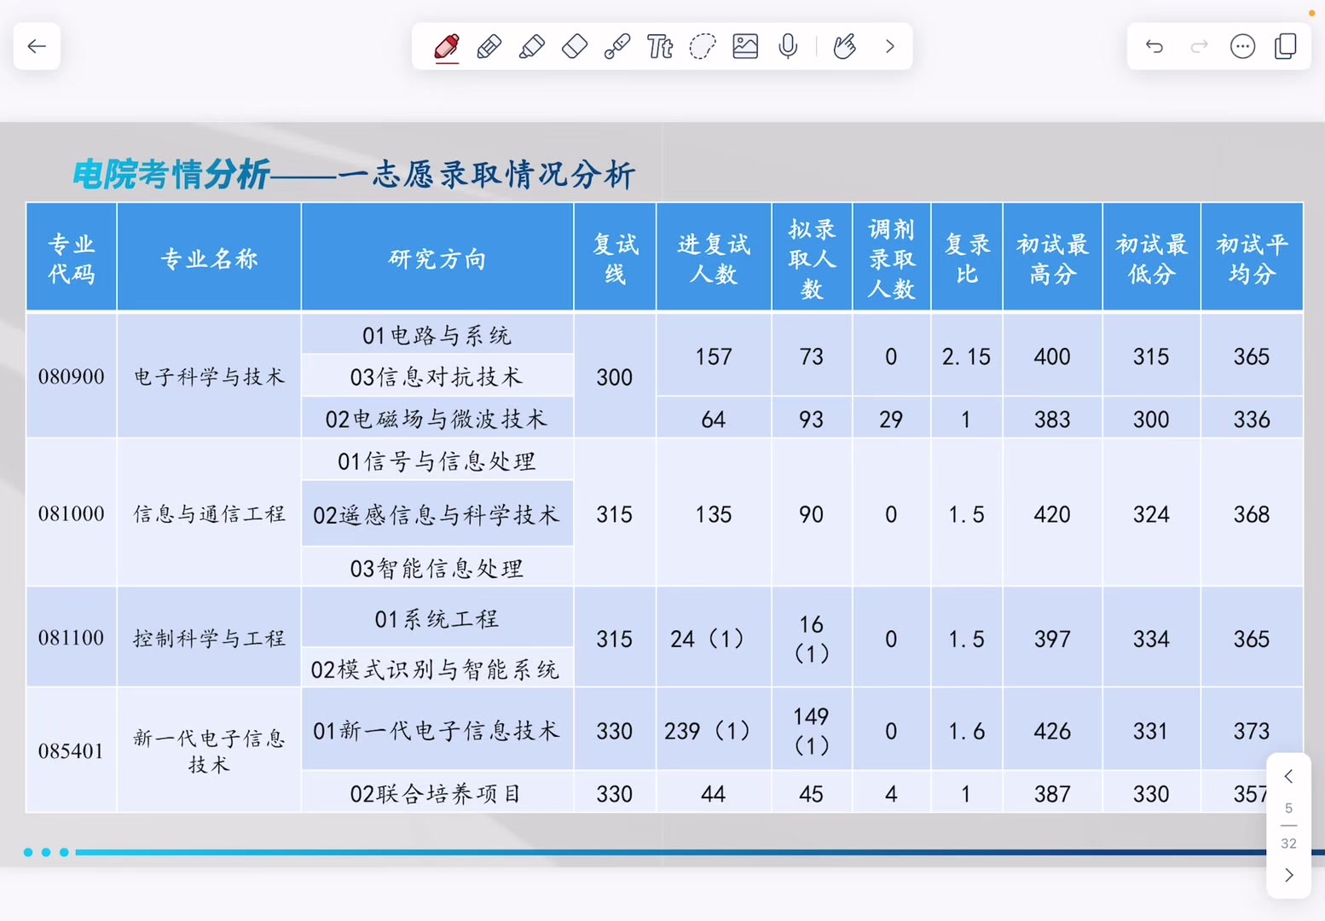Screen dimensions: 1325x921
Task: Click the 研究方向 column header
Action: (x=437, y=258)
